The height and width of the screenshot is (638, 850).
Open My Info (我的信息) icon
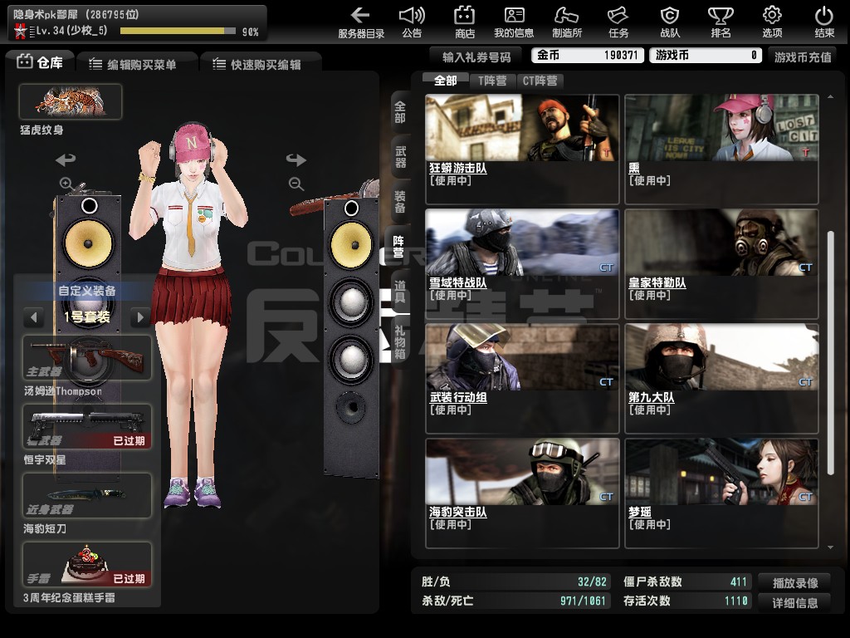coord(513,22)
